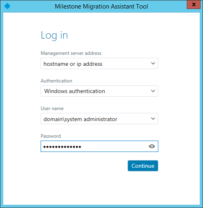Viewport: 203px width, 208px height.
Task: Click the masked password dots
Action: click(x=62, y=147)
